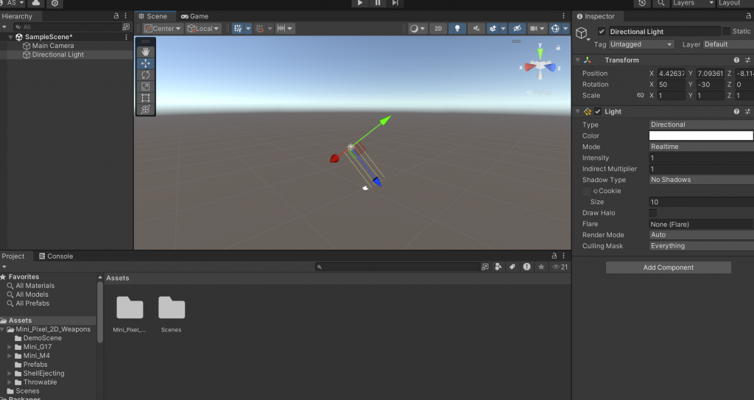The height and width of the screenshot is (400, 754).
Task: Open the Tag dropdown showing Untagged
Action: [641, 44]
